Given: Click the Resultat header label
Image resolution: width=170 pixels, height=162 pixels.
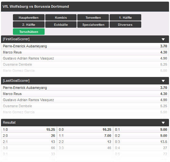Looking at the screenshot, I should point(9,122).
